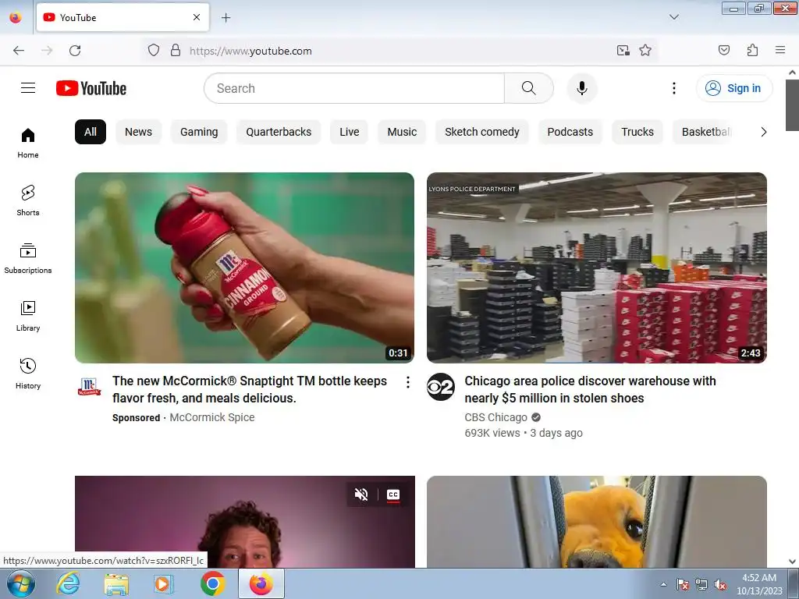Reload the current page
The height and width of the screenshot is (599, 799).
pyautogui.click(x=75, y=51)
